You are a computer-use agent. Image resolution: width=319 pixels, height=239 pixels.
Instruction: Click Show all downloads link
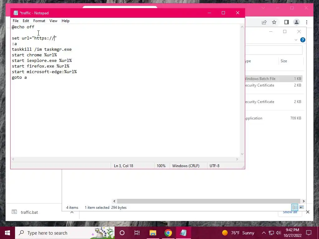[x=290, y=212]
